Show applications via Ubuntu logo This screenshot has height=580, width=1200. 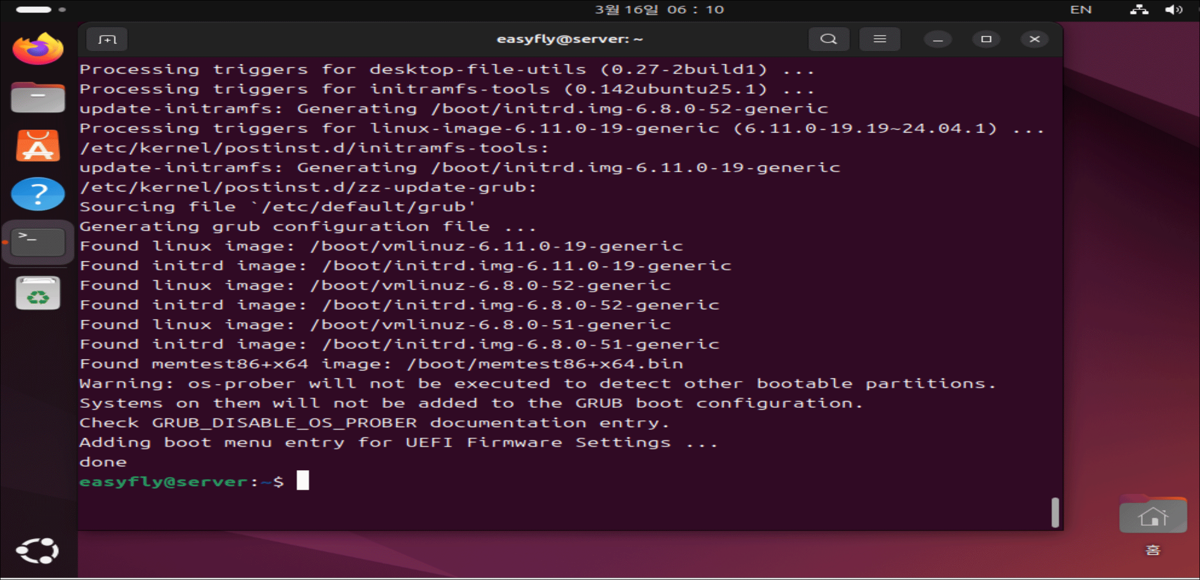38,550
